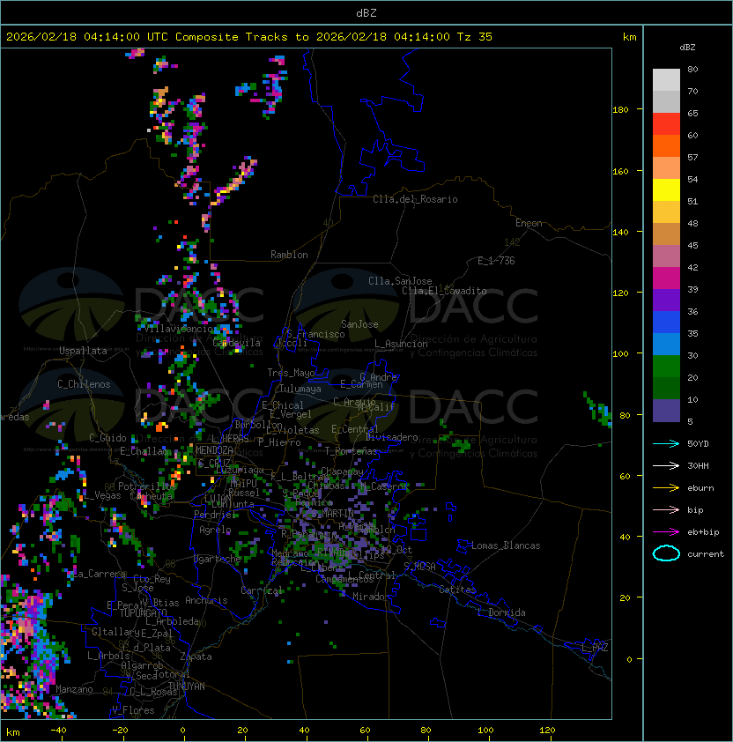Click the 160 km vertical axis label
The image size is (733, 742).
620,171
